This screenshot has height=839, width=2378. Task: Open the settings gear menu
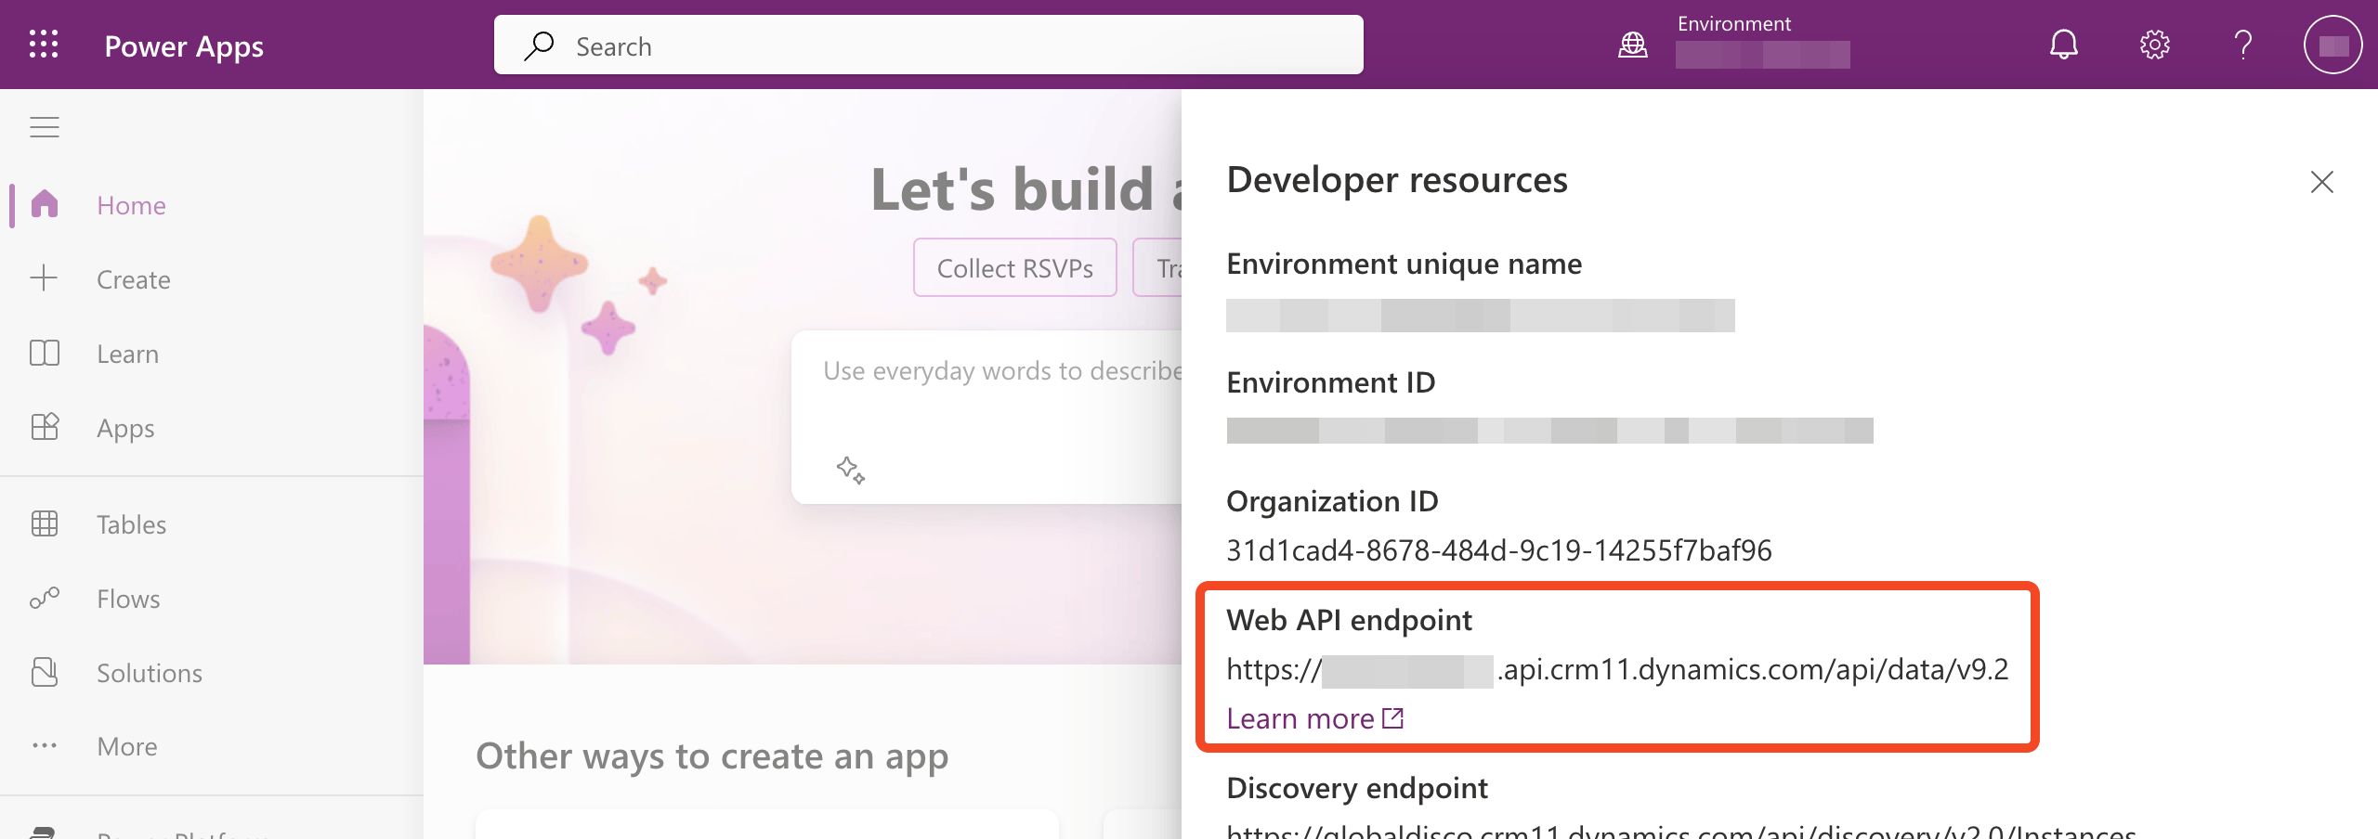tap(2154, 45)
